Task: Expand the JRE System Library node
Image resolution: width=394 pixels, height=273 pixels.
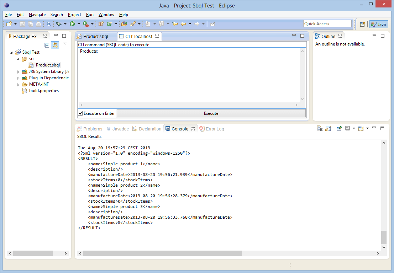Action: click(x=18, y=72)
